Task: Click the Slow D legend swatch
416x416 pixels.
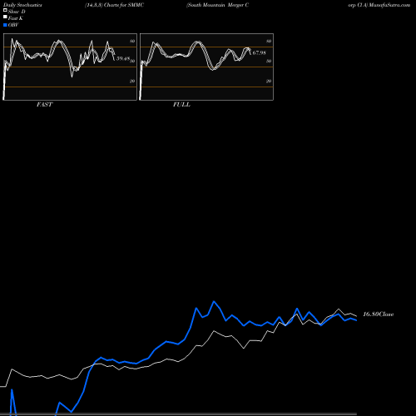Action: coord(5,11)
